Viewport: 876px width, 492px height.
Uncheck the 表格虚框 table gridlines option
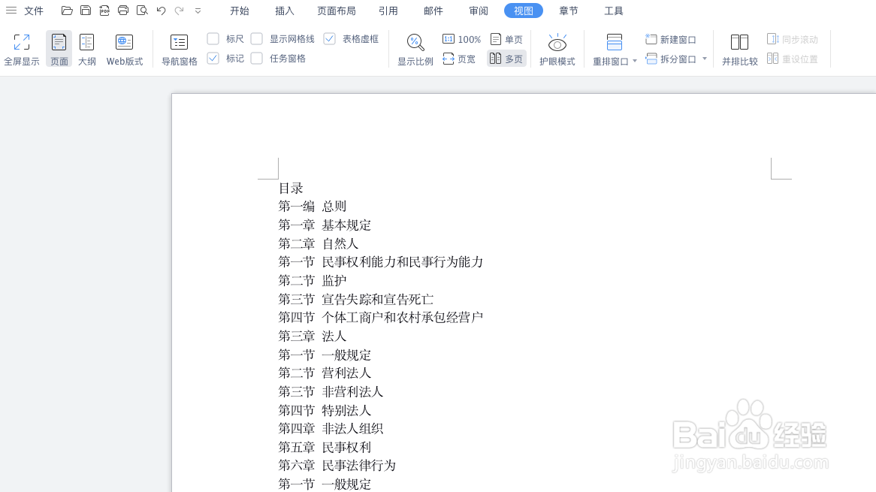point(328,38)
